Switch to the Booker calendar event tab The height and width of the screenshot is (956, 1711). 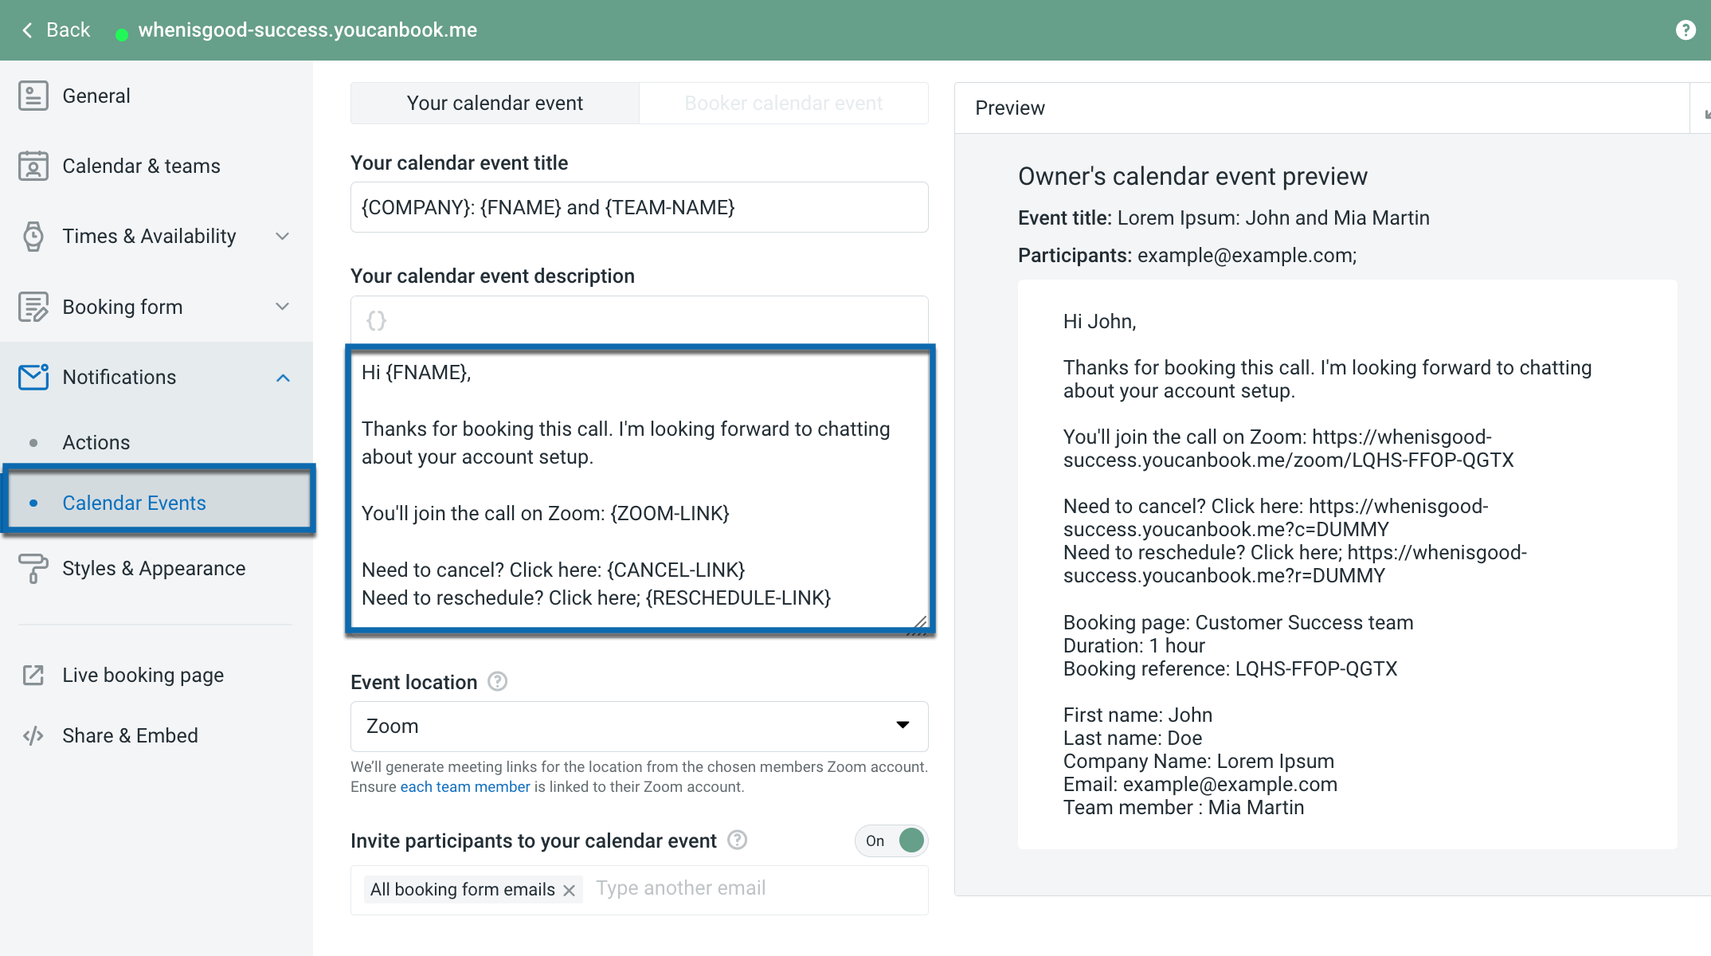click(x=783, y=103)
